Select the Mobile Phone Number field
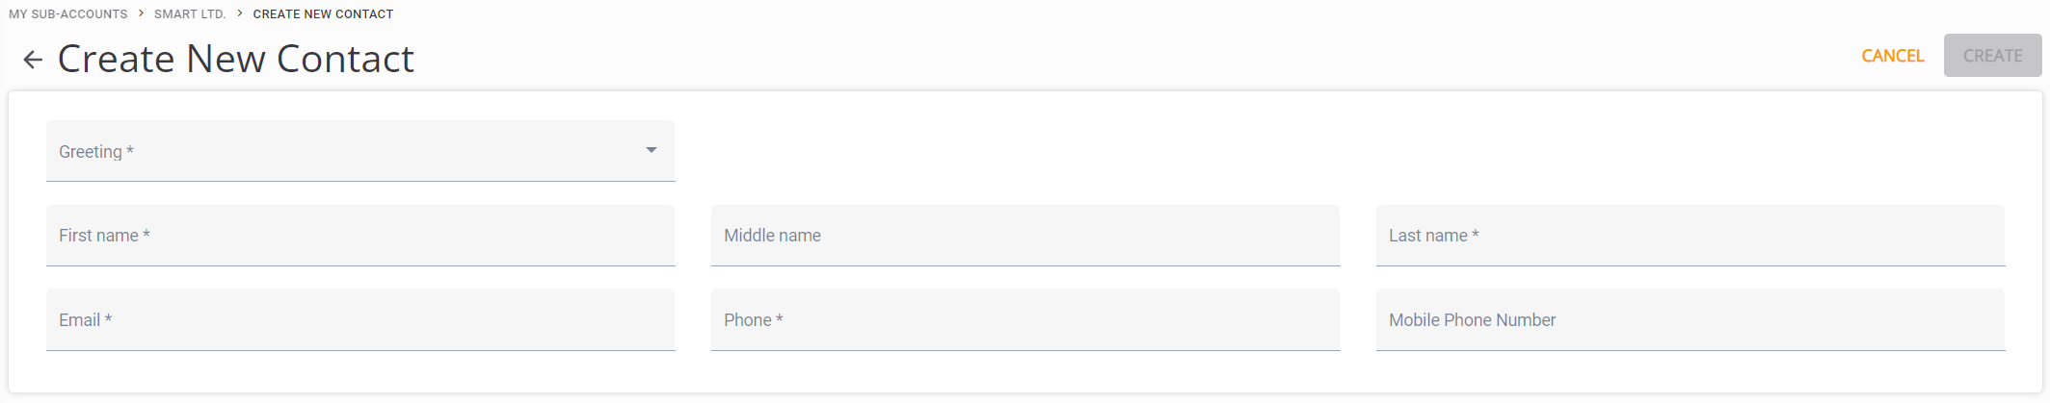Viewport: 2050px width, 403px height. pos(1690,320)
